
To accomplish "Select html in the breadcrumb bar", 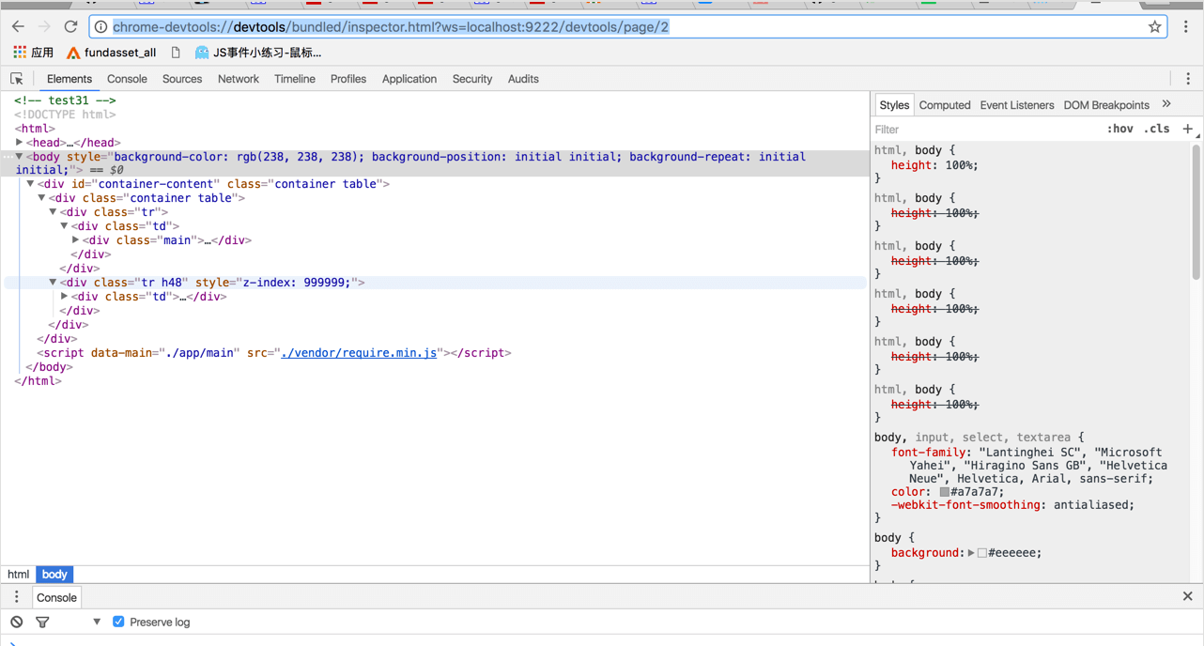I will point(19,575).
